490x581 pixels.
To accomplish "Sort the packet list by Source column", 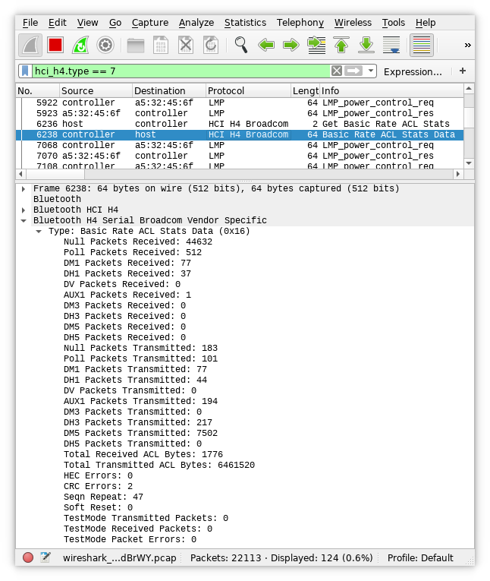I will pyautogui.click(x=96, y=91).
